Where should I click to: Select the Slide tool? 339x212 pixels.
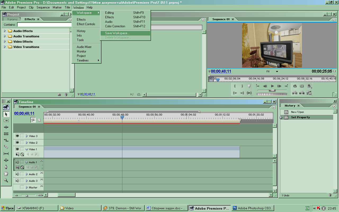point(6,160)
